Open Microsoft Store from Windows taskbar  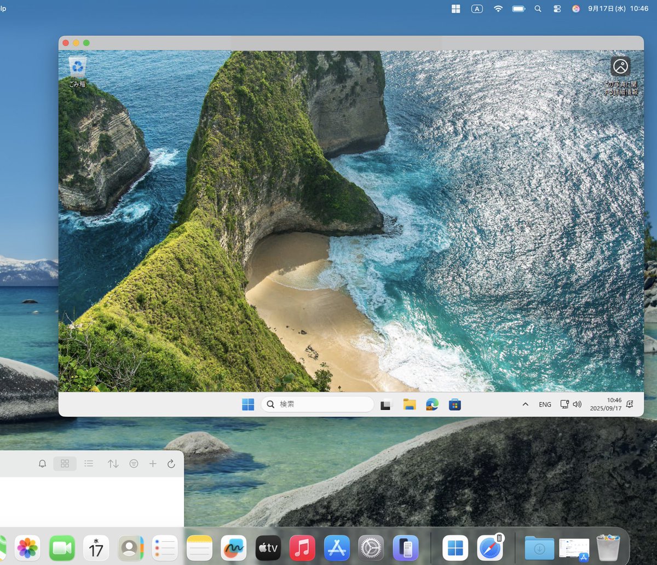pyautogui.click(x=454, y=405)
